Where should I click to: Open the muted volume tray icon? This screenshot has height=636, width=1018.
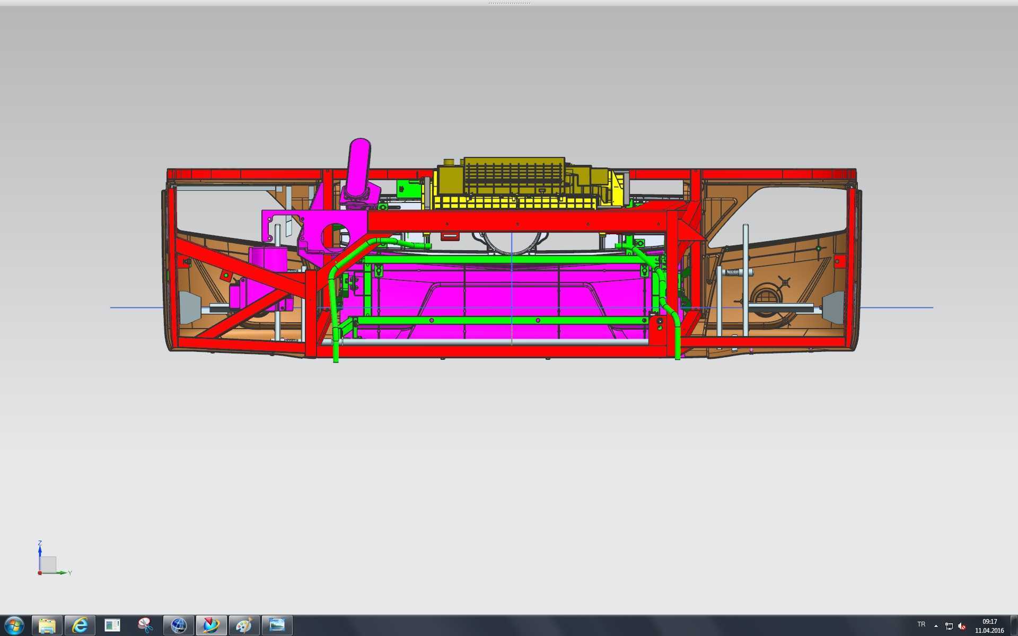coord(962,626)
